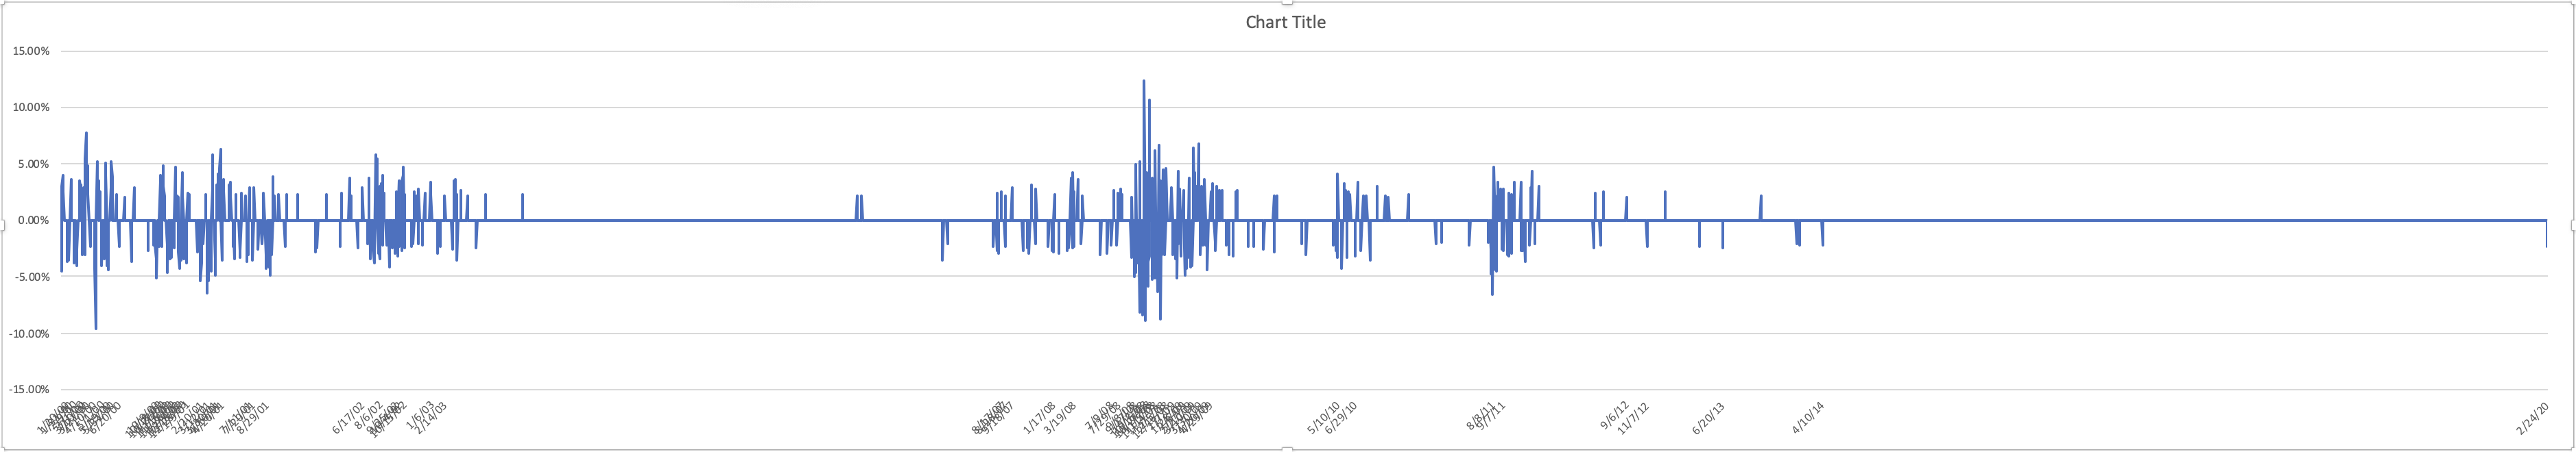
Task: Select the -5.00% axis label
Action: [x=30, y=277]
